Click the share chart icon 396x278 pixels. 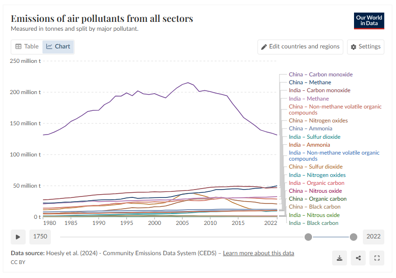[x=358, y=258]
